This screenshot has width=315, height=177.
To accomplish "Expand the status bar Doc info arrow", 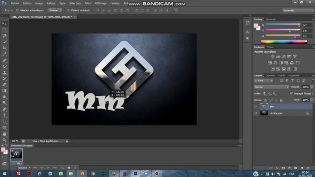I will (67, 141).
